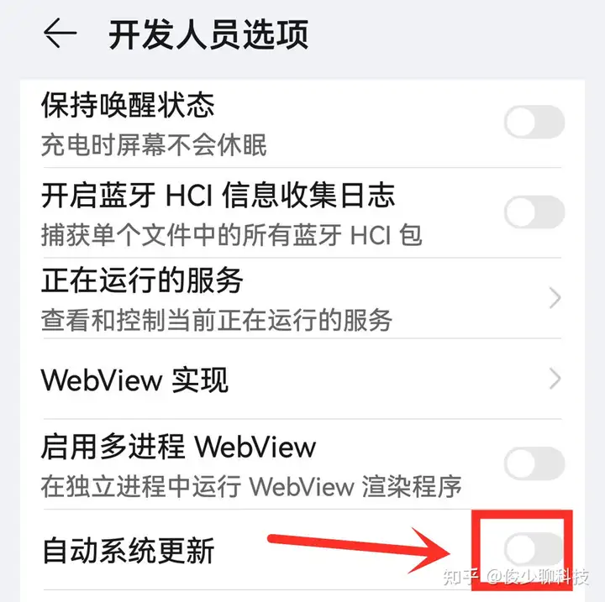Enable the 蓝牙 HCI 信息收集日志 switch

534,212
